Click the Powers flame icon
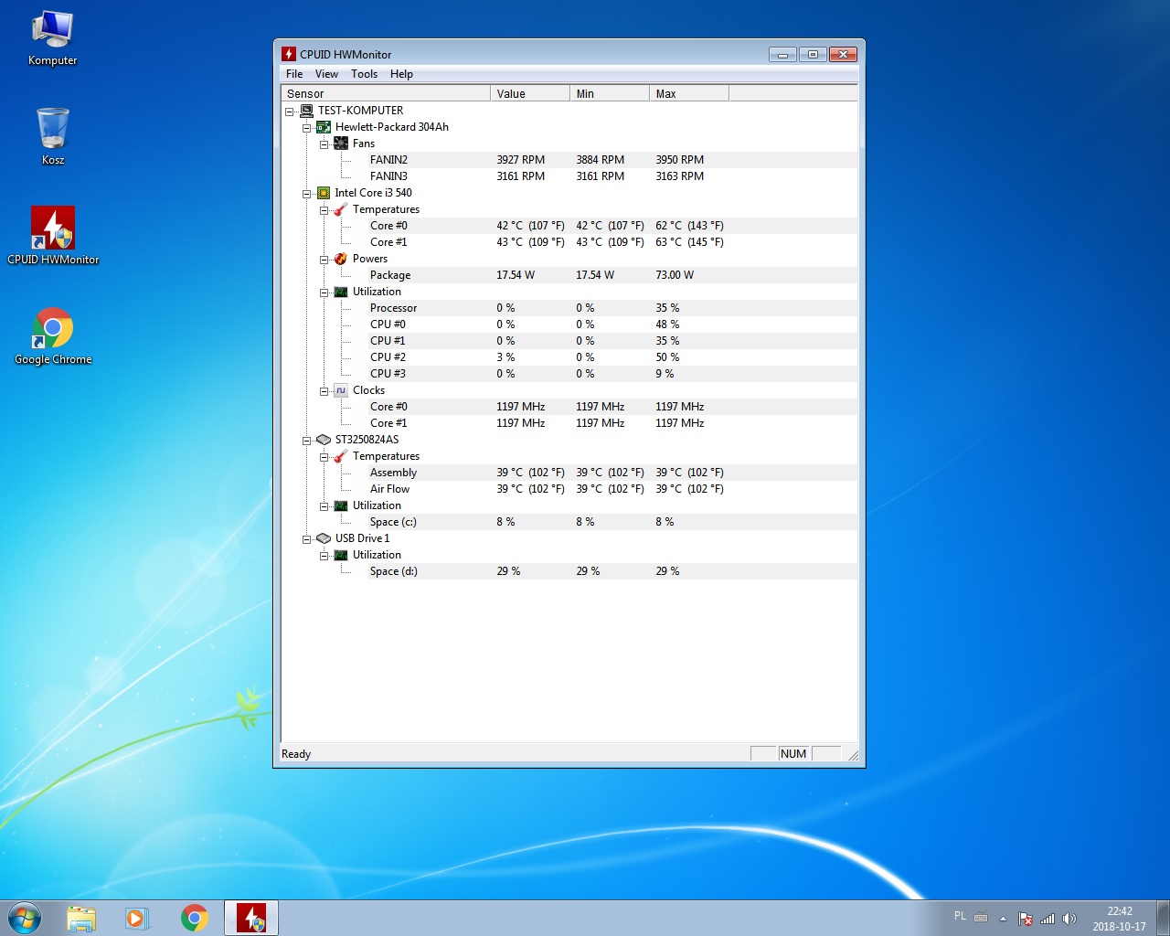Image resolution: width=1170 pixels, height=936 pixels. coord(341,259)
